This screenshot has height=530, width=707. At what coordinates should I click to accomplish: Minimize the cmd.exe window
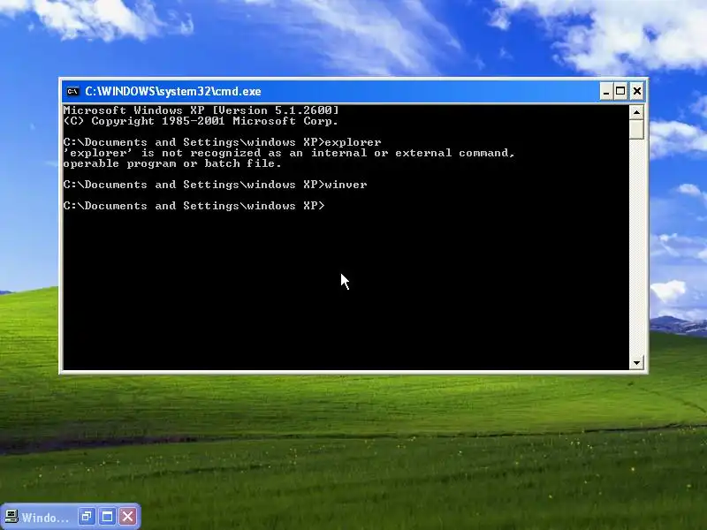tap(606, 92)
